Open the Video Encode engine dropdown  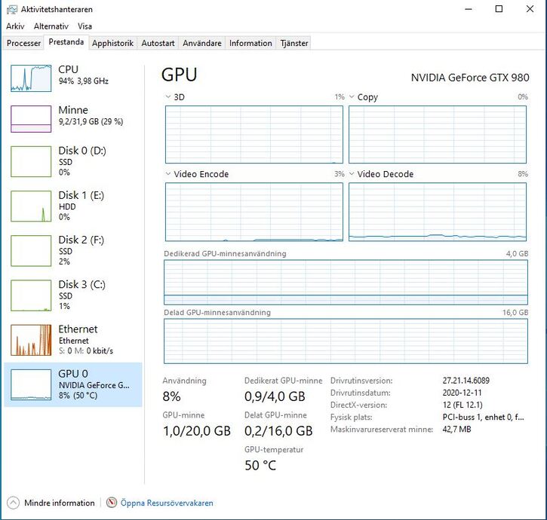pyautogui.click(x=168, y=174)
